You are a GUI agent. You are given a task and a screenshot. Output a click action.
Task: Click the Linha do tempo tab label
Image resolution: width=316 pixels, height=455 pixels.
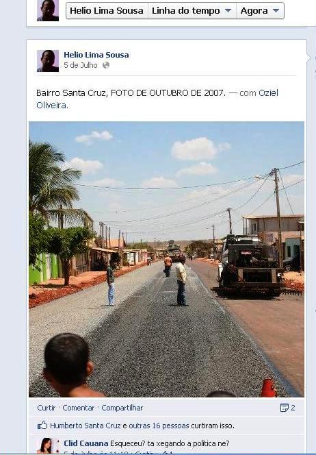tap(186, 11)
